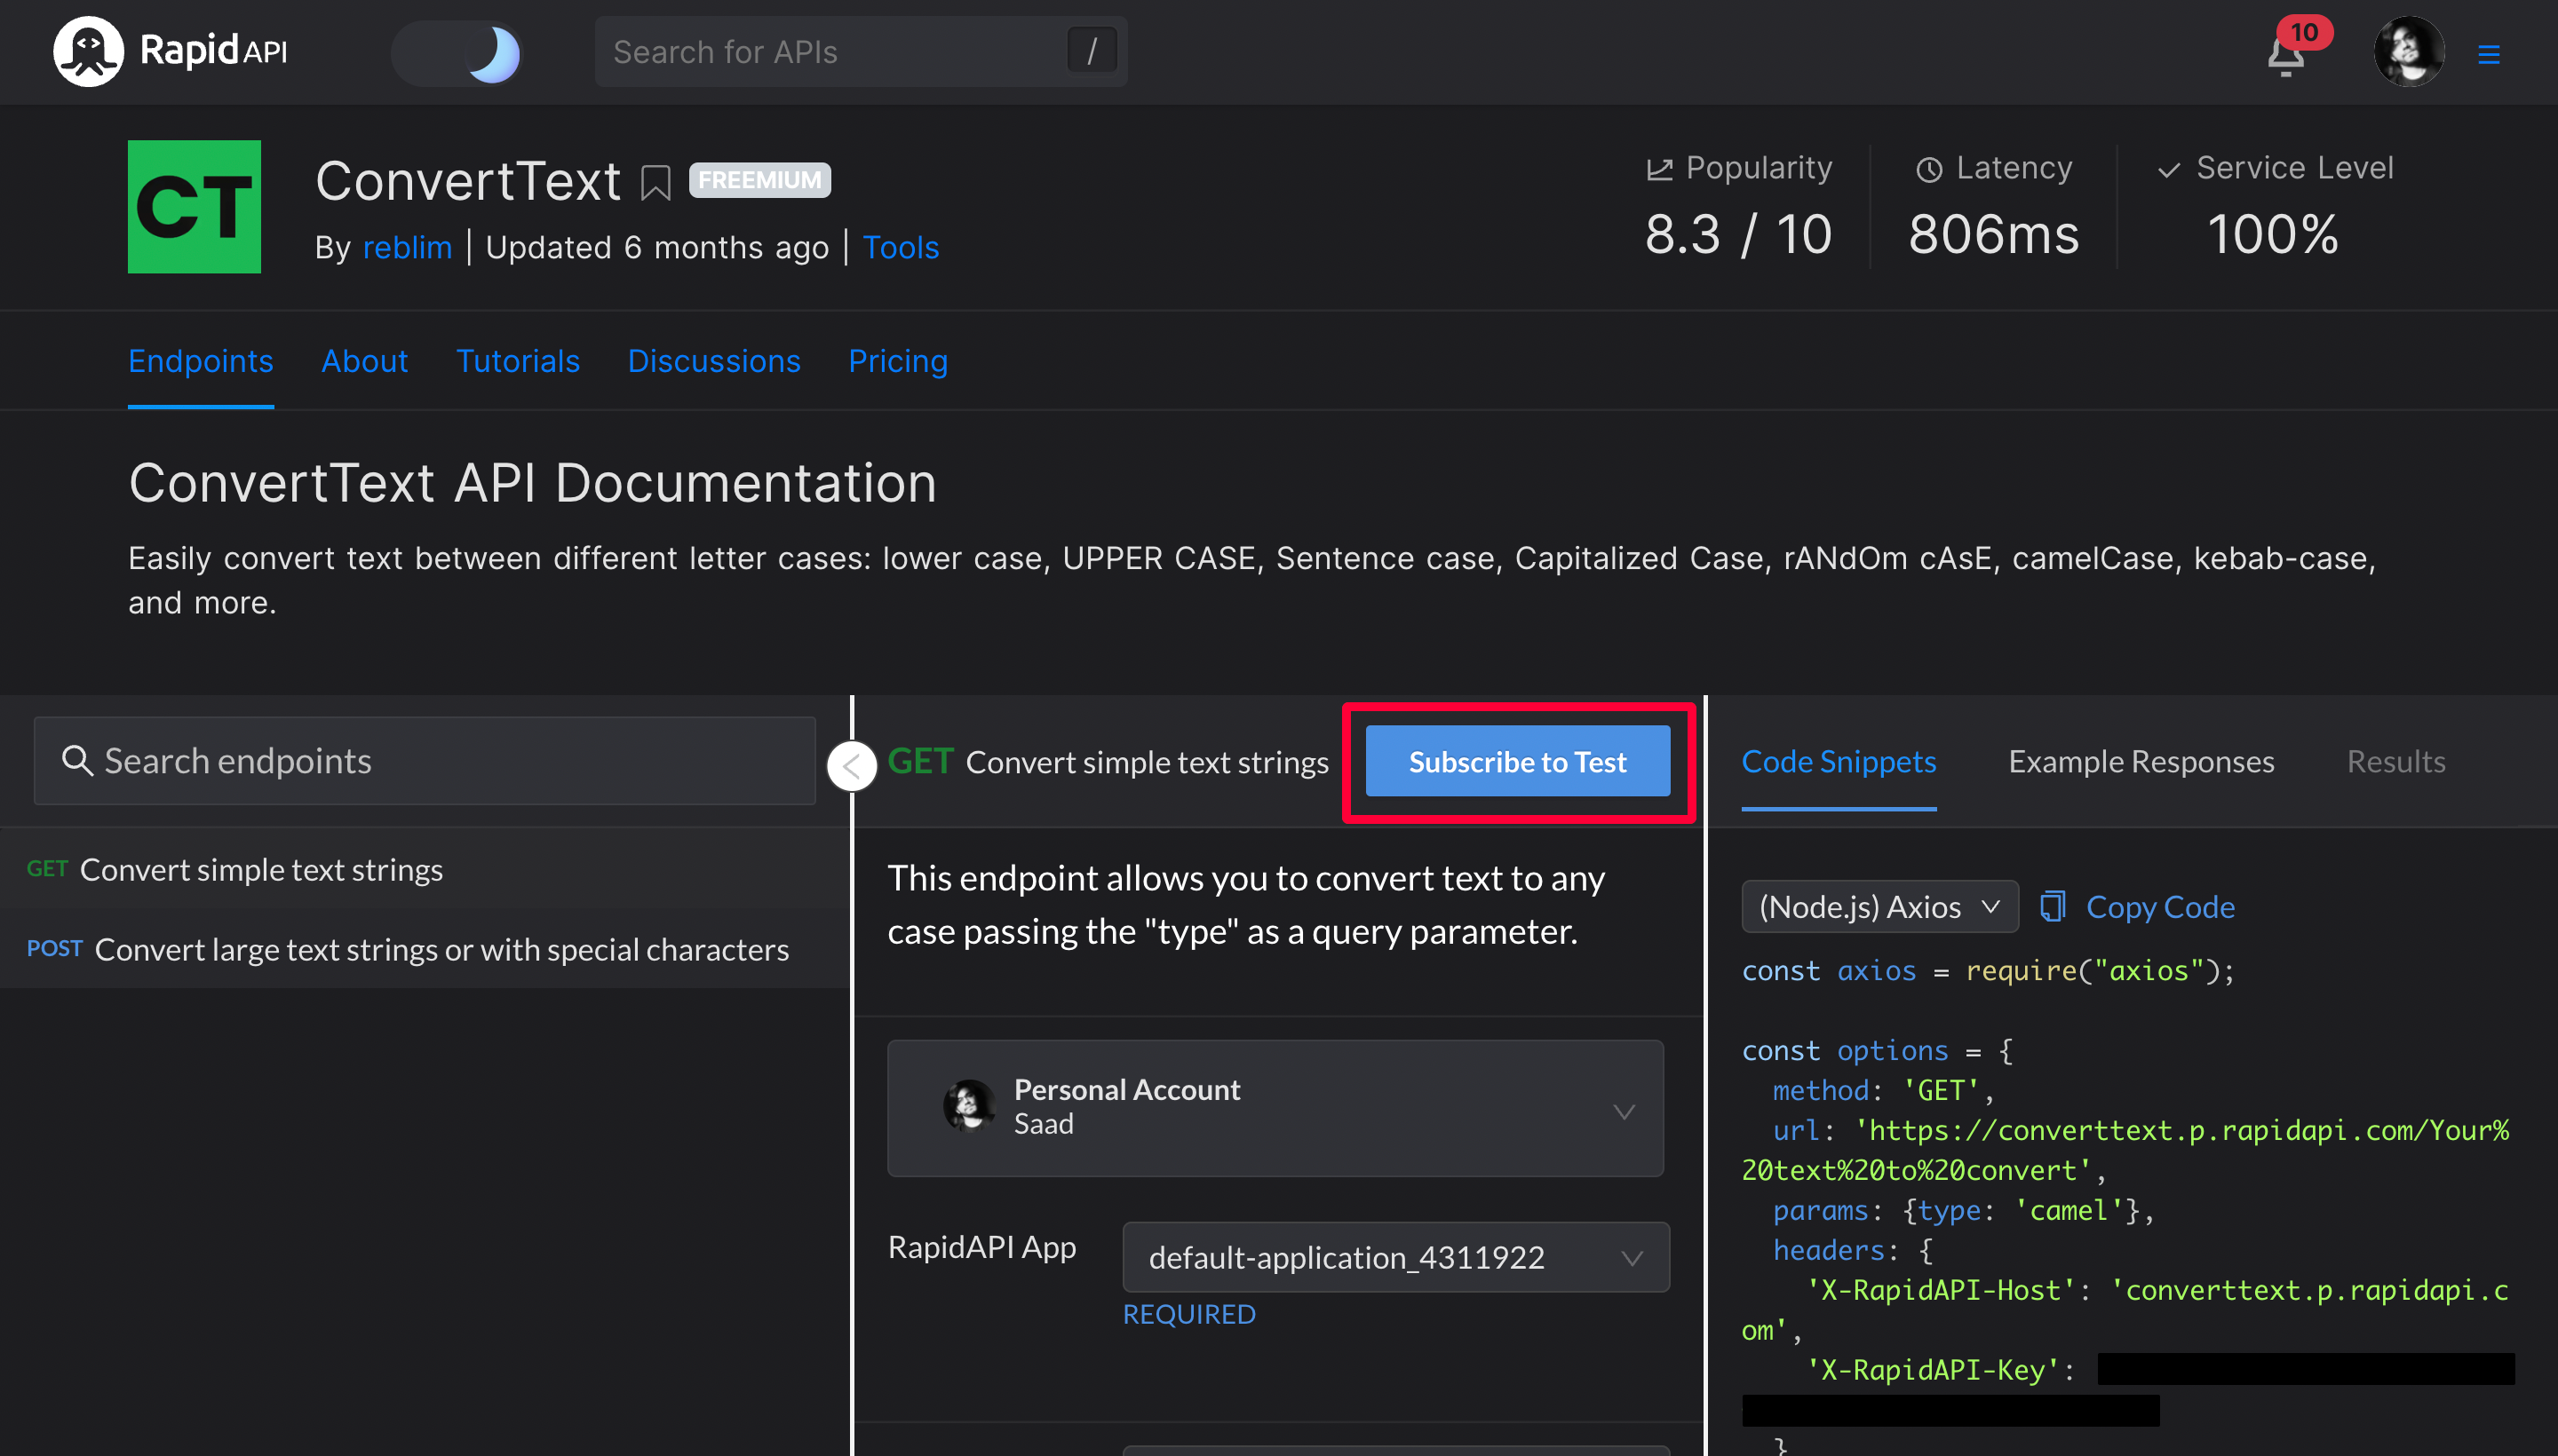Open the hamburger menu icon
The image size is (2558, 1456).
(x=2488, y=54)
